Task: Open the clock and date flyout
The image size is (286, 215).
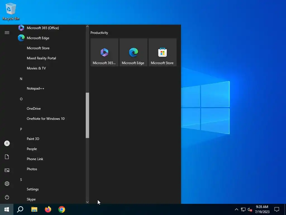Action: click(x=262, y=209)
